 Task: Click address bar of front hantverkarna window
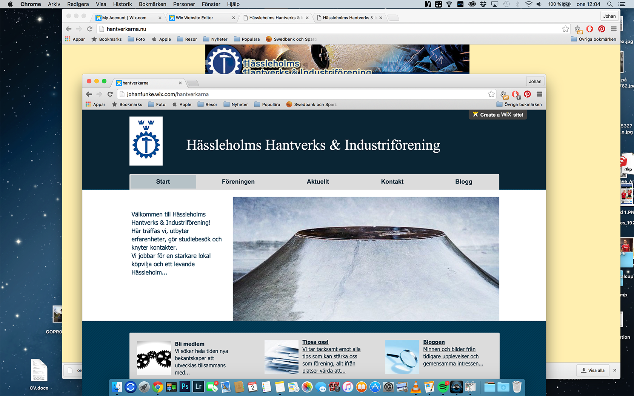pos(306,94)
